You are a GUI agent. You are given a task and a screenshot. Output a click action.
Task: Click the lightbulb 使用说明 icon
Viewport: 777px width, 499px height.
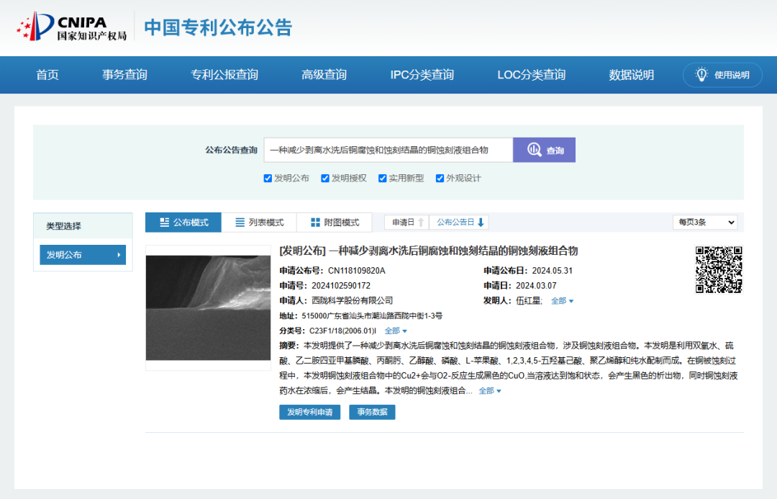701,75
